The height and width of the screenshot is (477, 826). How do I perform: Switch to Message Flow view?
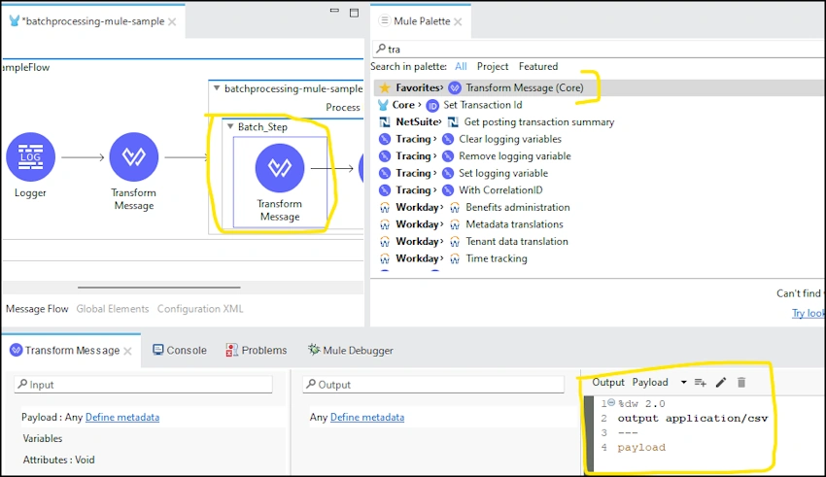coord(37,309)
